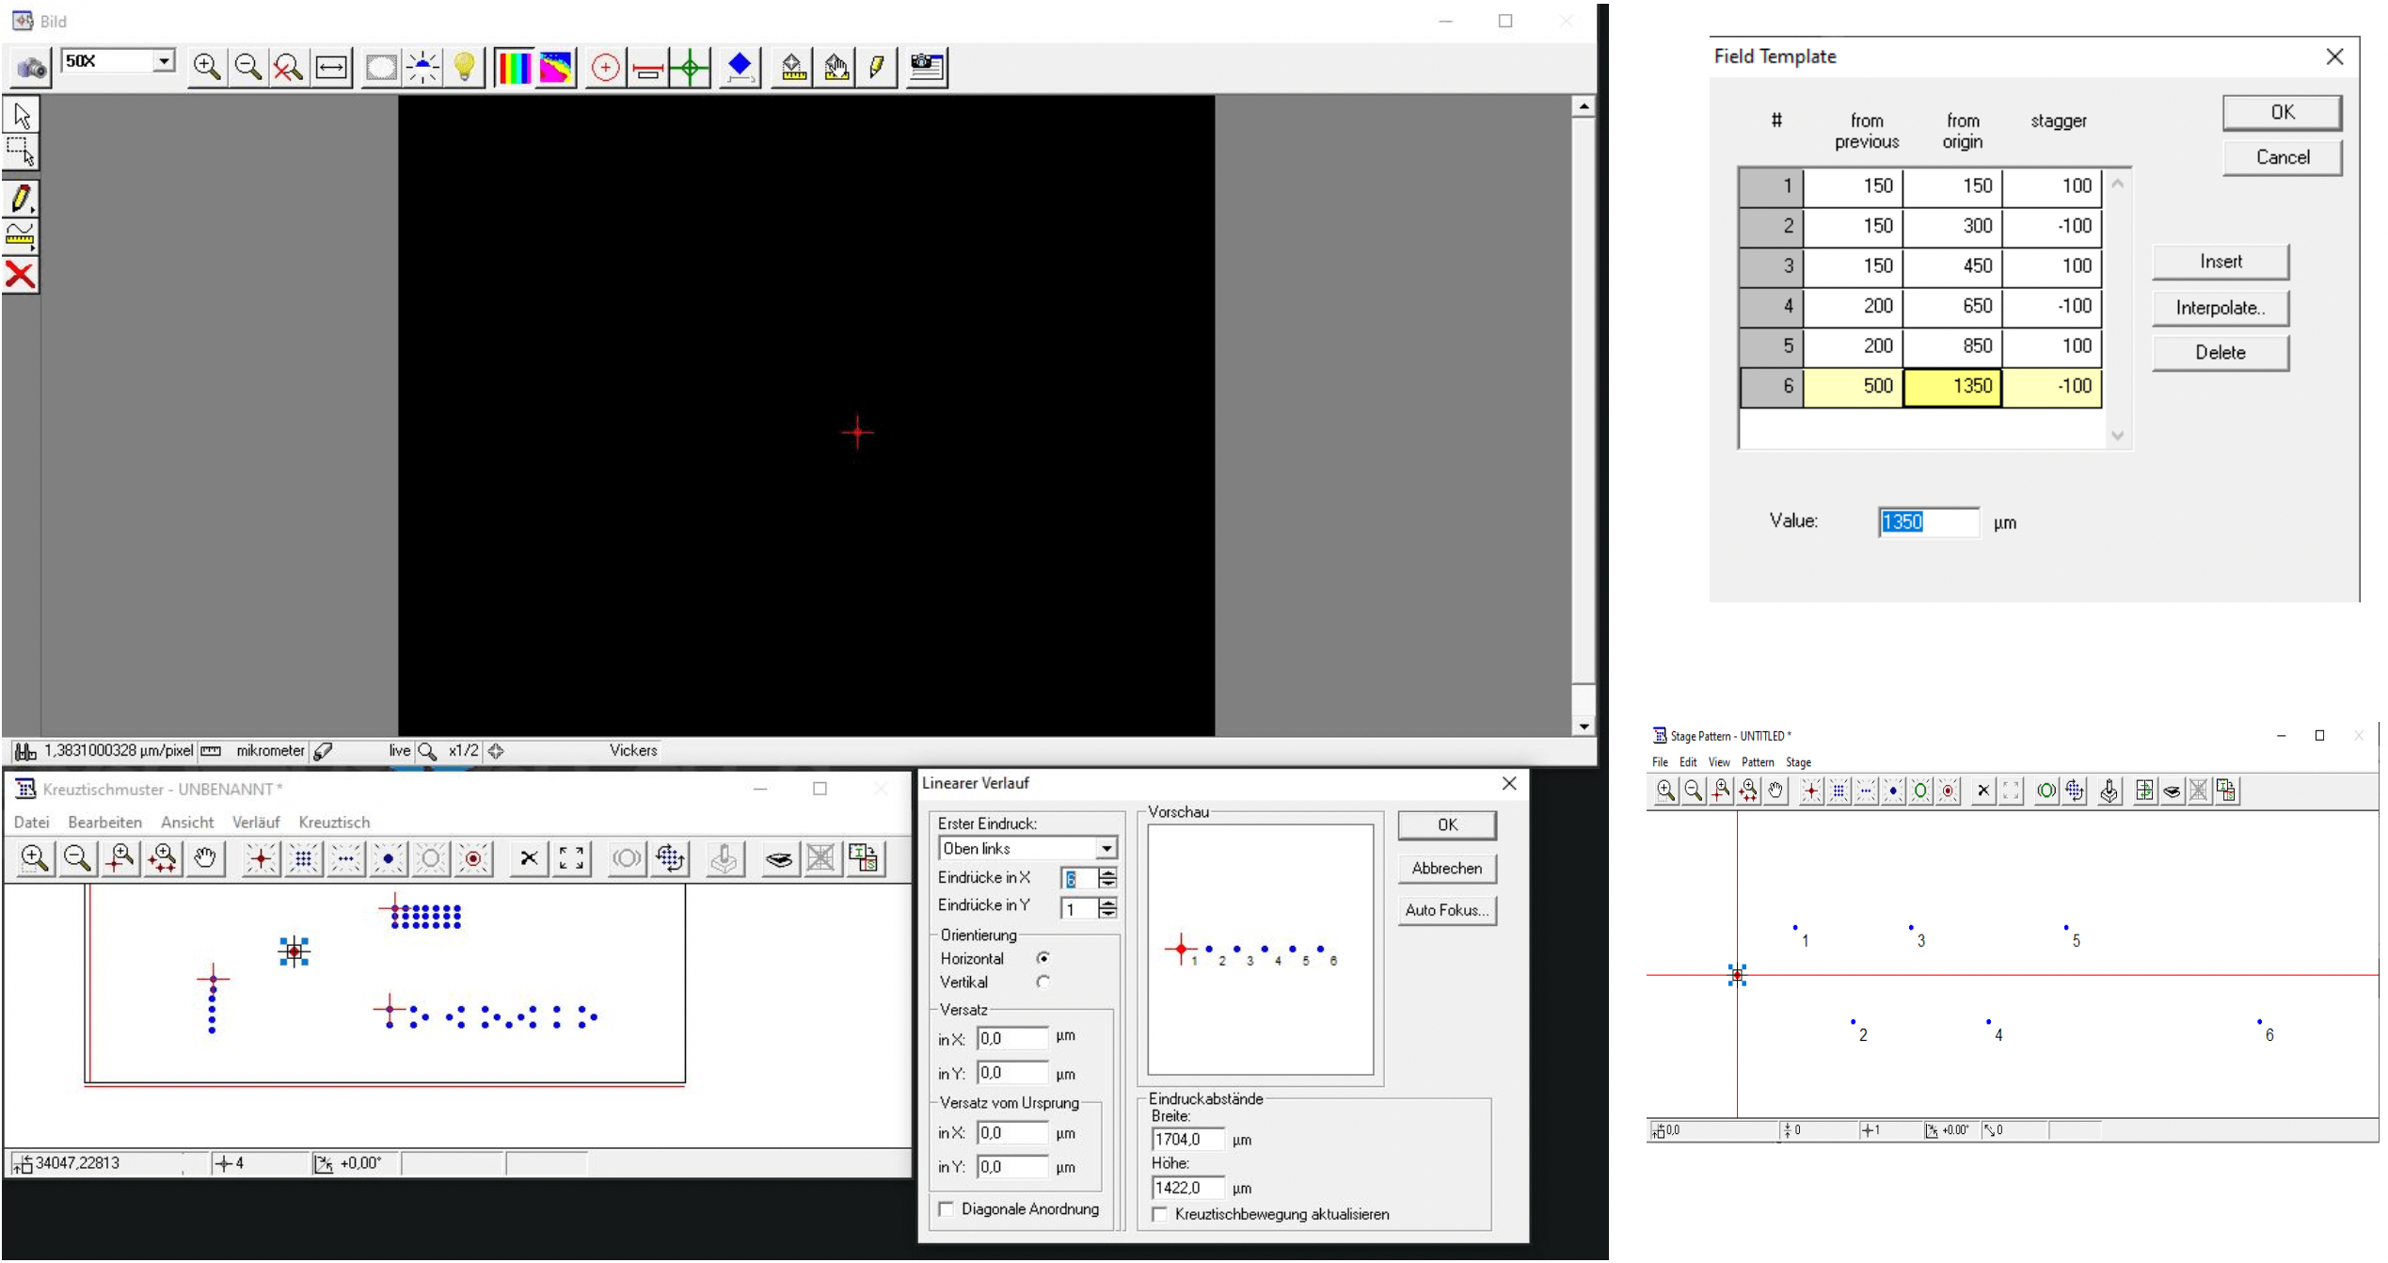Image resolution: width=2388 pixels, height=1263 pixels.
Task: Increase the Eindrücke in X stepper
Action: pos(1108,872)
